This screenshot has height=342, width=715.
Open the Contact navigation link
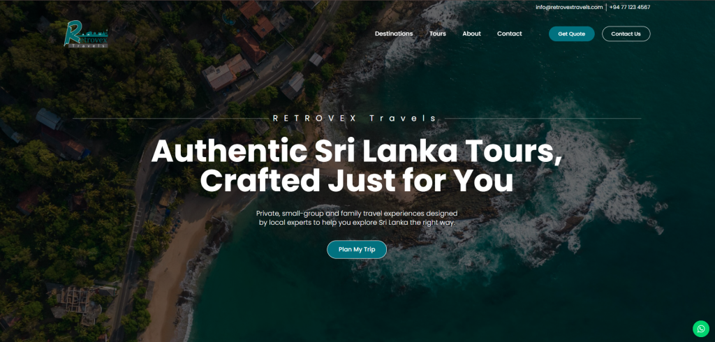[509, 34]
